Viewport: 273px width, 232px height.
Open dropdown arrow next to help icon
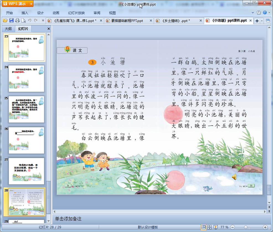click(x=269, y=12)
